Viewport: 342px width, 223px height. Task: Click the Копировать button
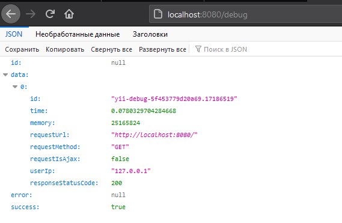click(x=65, y=49)
